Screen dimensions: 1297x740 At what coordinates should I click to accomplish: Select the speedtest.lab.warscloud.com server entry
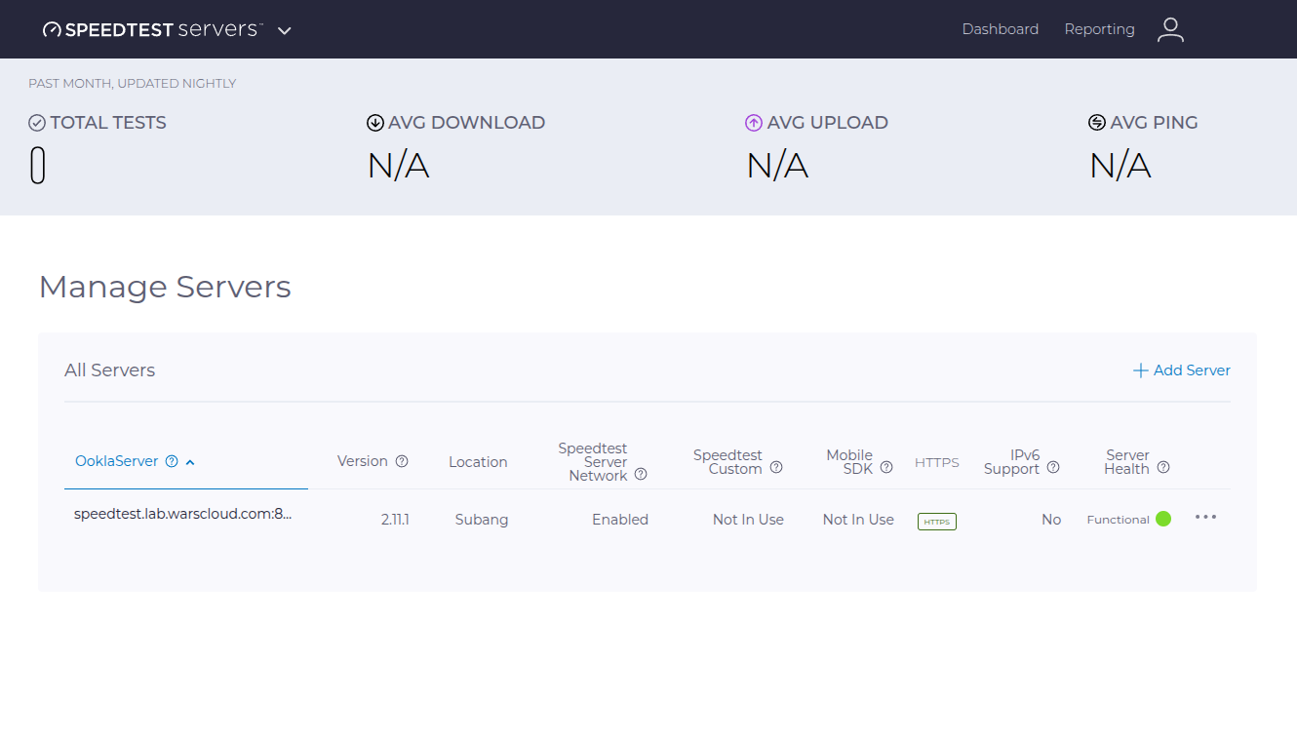pyautogui.click(x=183, y=513)
